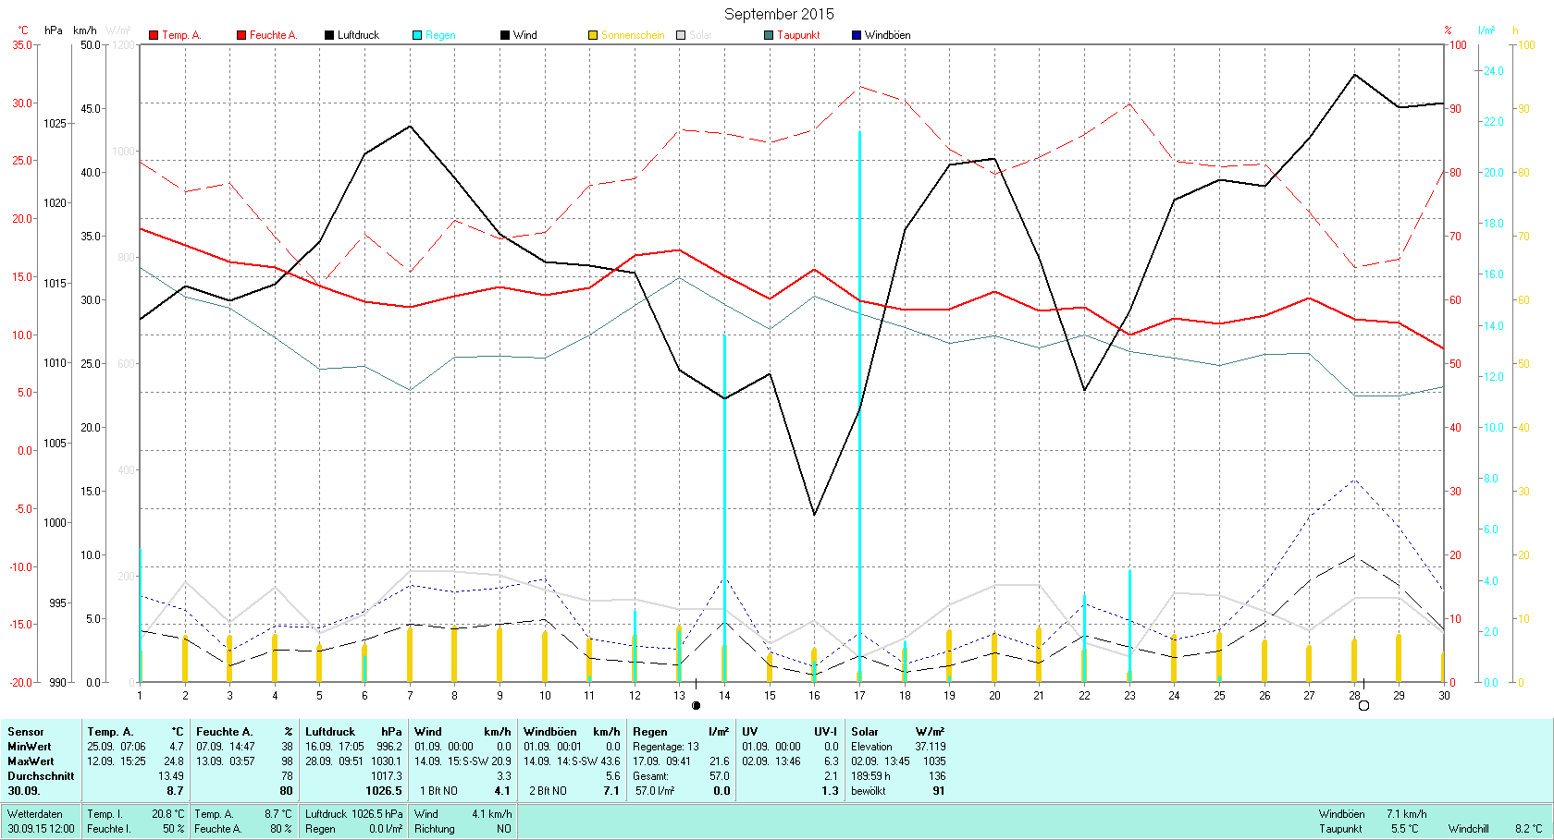Click the 'UV-I' column header
This screenshot has width=1554, height=840.
[x=826, y=732]
